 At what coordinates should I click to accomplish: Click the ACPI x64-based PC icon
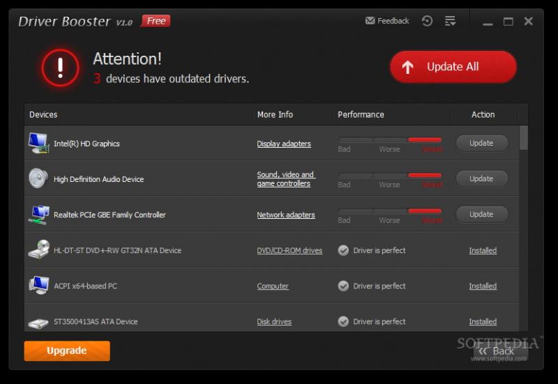tap(38, 285)
